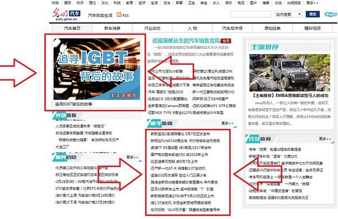Open 日产新一代GT-R 3.0T news link

(177, 168)
